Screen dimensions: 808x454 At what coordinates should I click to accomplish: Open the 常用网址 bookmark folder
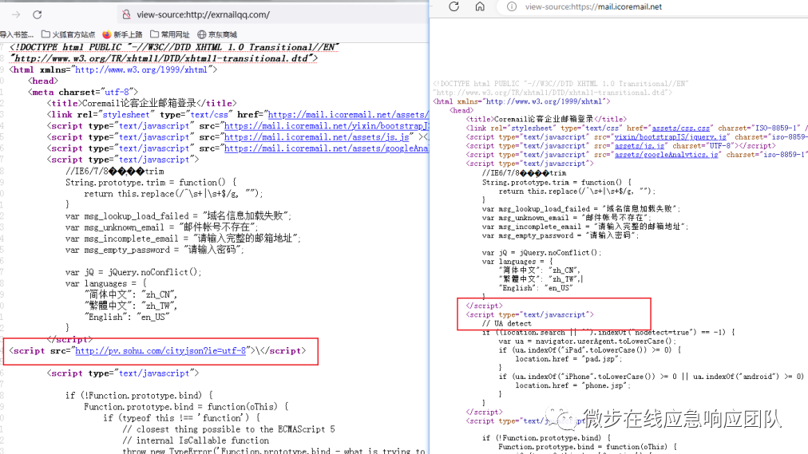point(169,34)
